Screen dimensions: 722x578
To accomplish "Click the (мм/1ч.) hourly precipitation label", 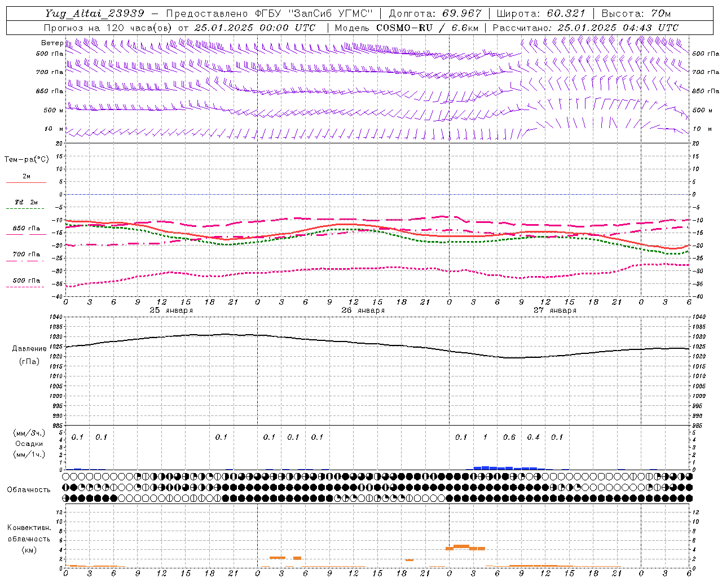I will [29, 455].
